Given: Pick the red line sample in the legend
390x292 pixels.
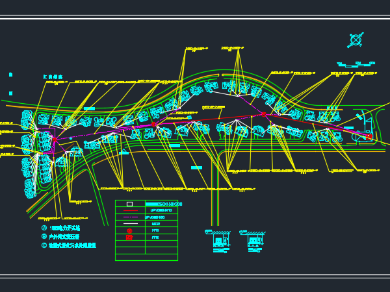Looking at the screenshot, I should click(131, 210).
